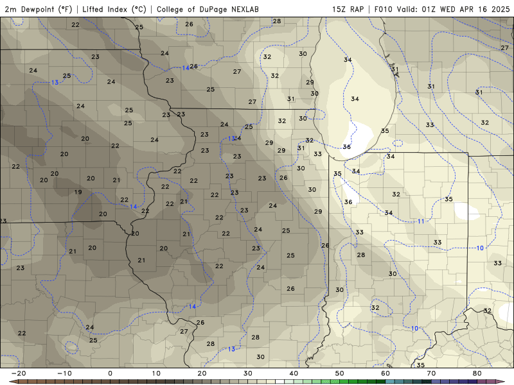514x385 pixels.
Task: Click the "0" label on the color scale
Action: (110, 373)
